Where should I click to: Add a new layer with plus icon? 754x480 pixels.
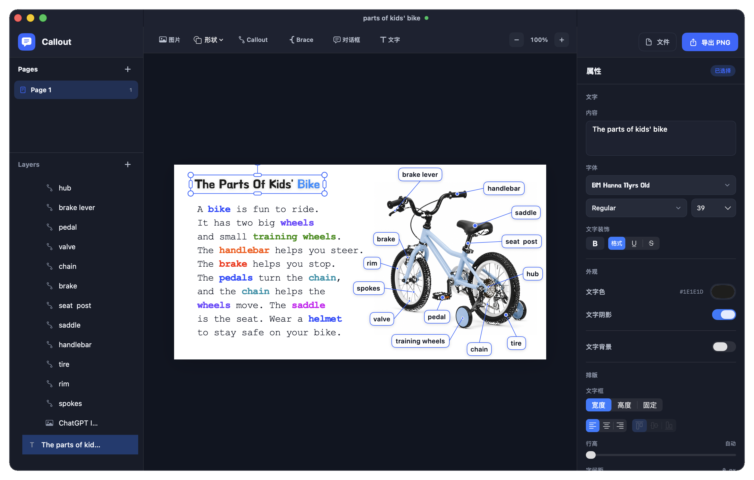tap(128, 165)
